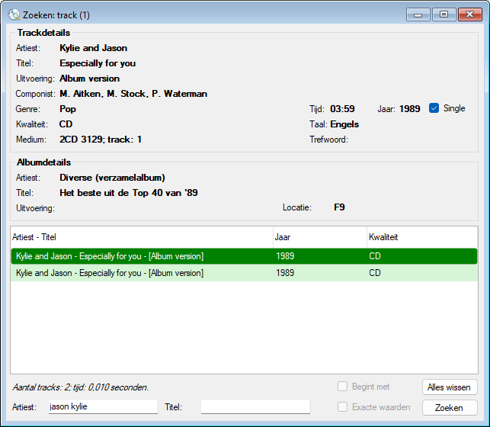Click track title Especially for you
This screenshot has width=490, height=427.
pos(98,63)
